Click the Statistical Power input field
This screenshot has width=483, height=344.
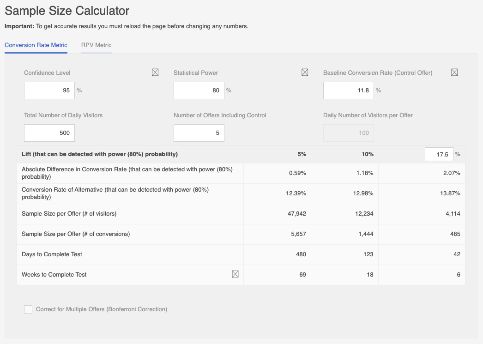[199, 91]
